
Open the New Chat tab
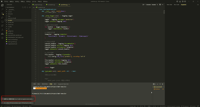pos(169,5)
